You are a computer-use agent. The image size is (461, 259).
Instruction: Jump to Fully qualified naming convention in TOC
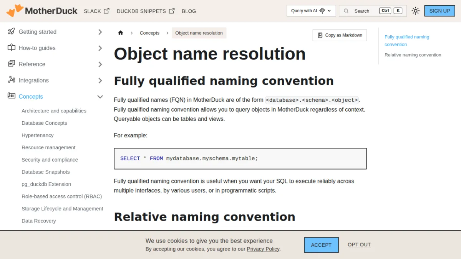[407, 41]
